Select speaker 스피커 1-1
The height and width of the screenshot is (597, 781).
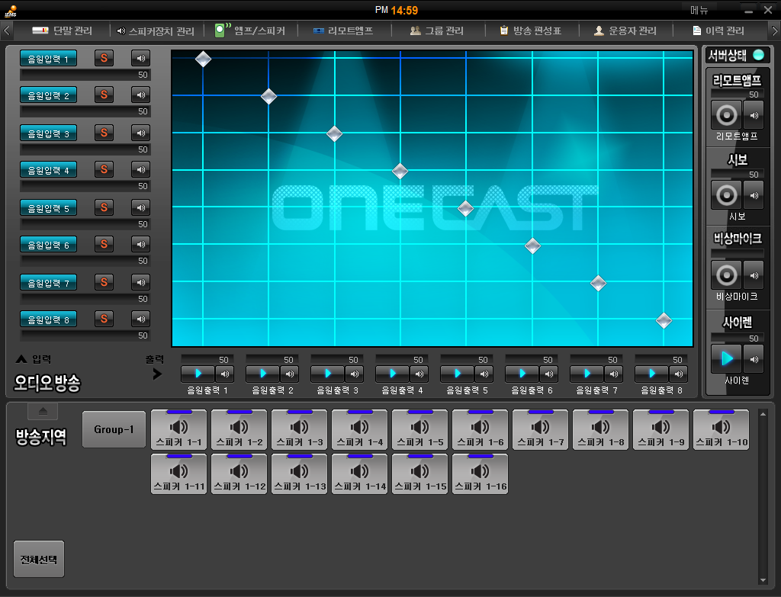coord(178,430)
